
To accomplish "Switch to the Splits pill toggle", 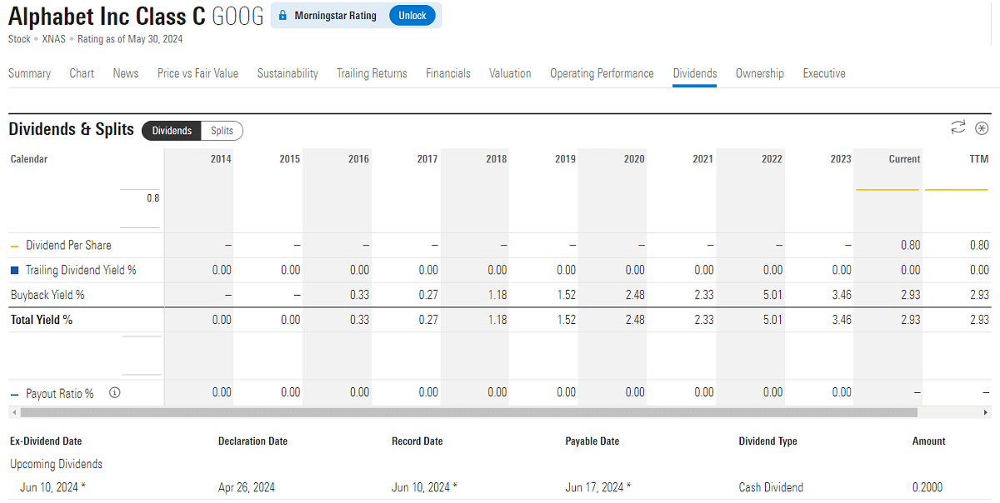I will point(222,131).
